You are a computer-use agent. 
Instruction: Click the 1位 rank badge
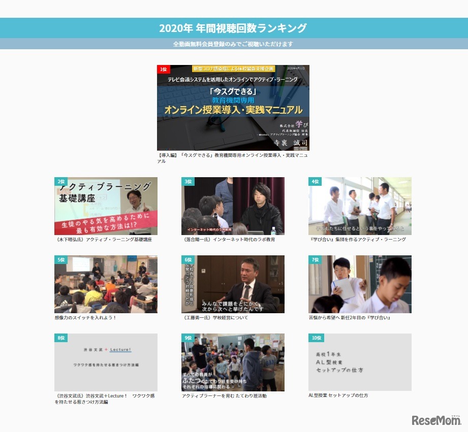click(x=163, y=68)
